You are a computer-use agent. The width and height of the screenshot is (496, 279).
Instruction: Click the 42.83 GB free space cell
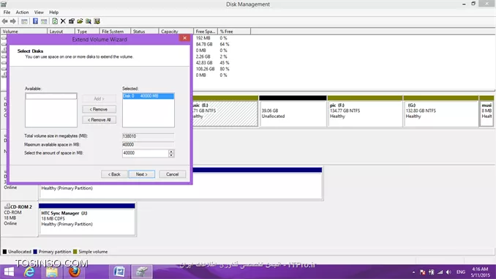tap(204, 63)
